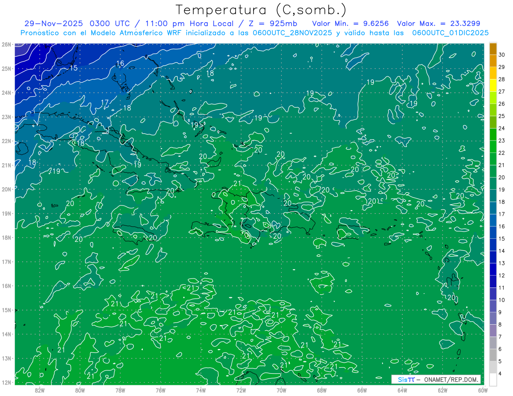Click the 78W longitude label
Image resolution: width=513 pixels, height=396 pixels.
point(120,390)
